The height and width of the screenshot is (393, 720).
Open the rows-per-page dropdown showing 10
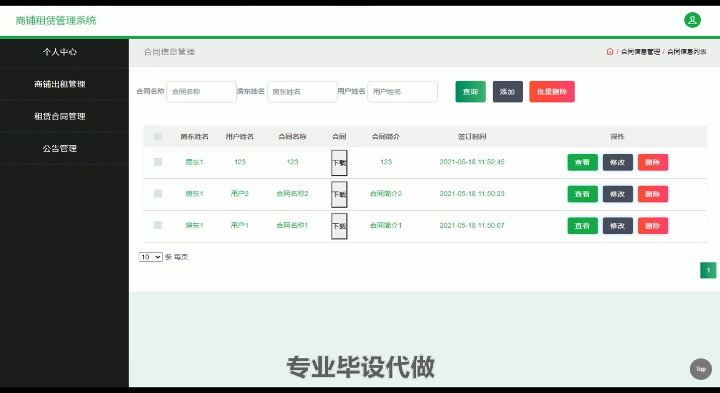click(x=150, y=257)
